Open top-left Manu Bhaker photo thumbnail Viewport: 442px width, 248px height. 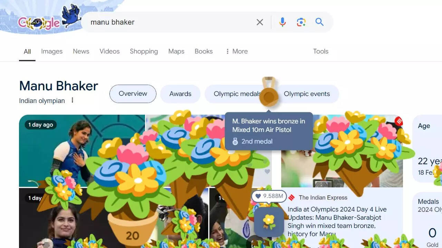pos(82,151)
